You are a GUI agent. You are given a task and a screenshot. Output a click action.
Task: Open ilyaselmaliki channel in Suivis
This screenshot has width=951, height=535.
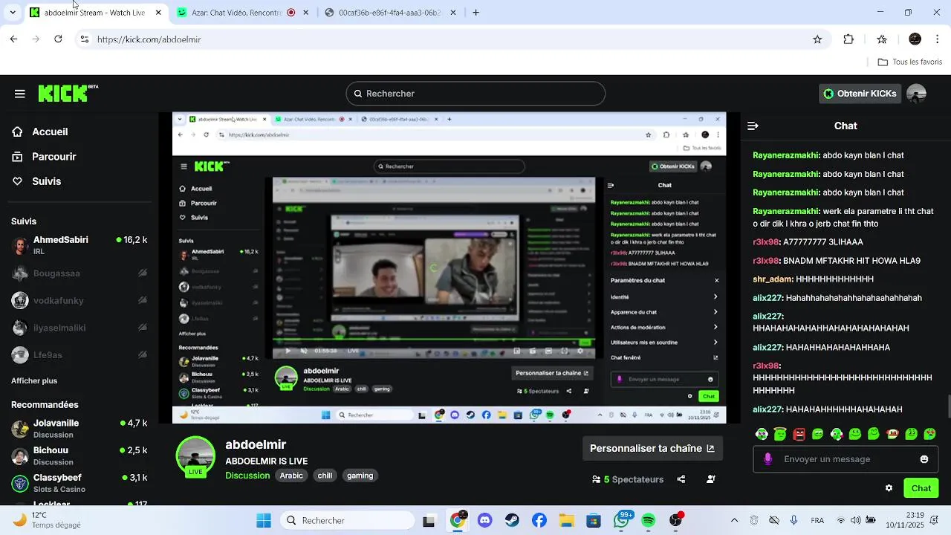coord(79,328)
